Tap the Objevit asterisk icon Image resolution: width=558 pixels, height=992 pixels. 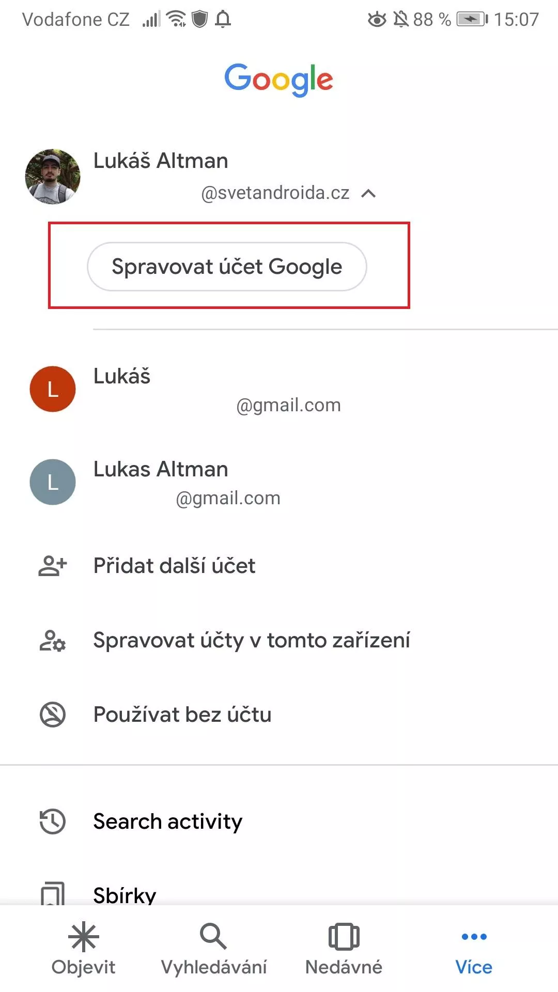83,937
